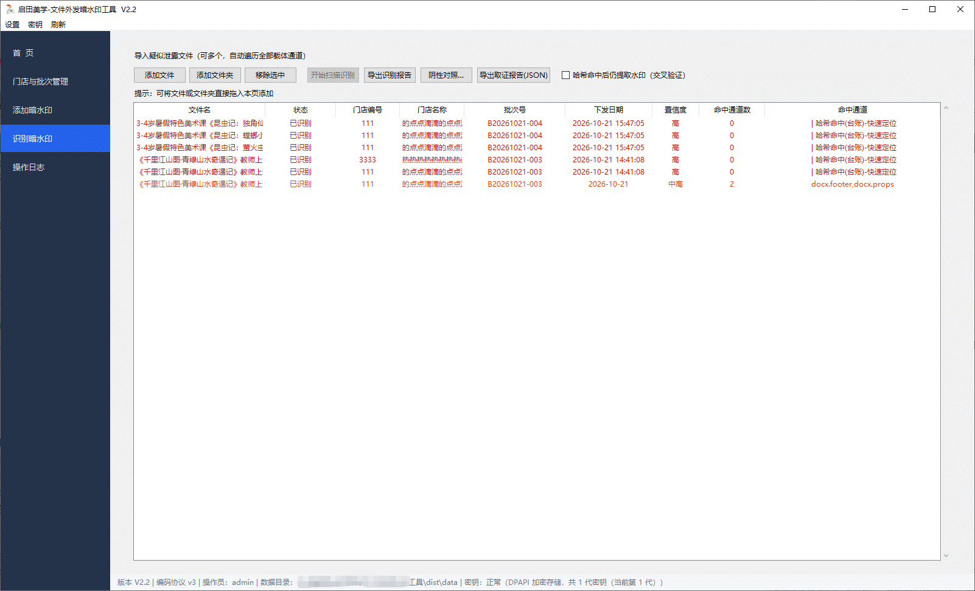
Task: Select the row with file name ending 螳螂
Action: point(537,136)
